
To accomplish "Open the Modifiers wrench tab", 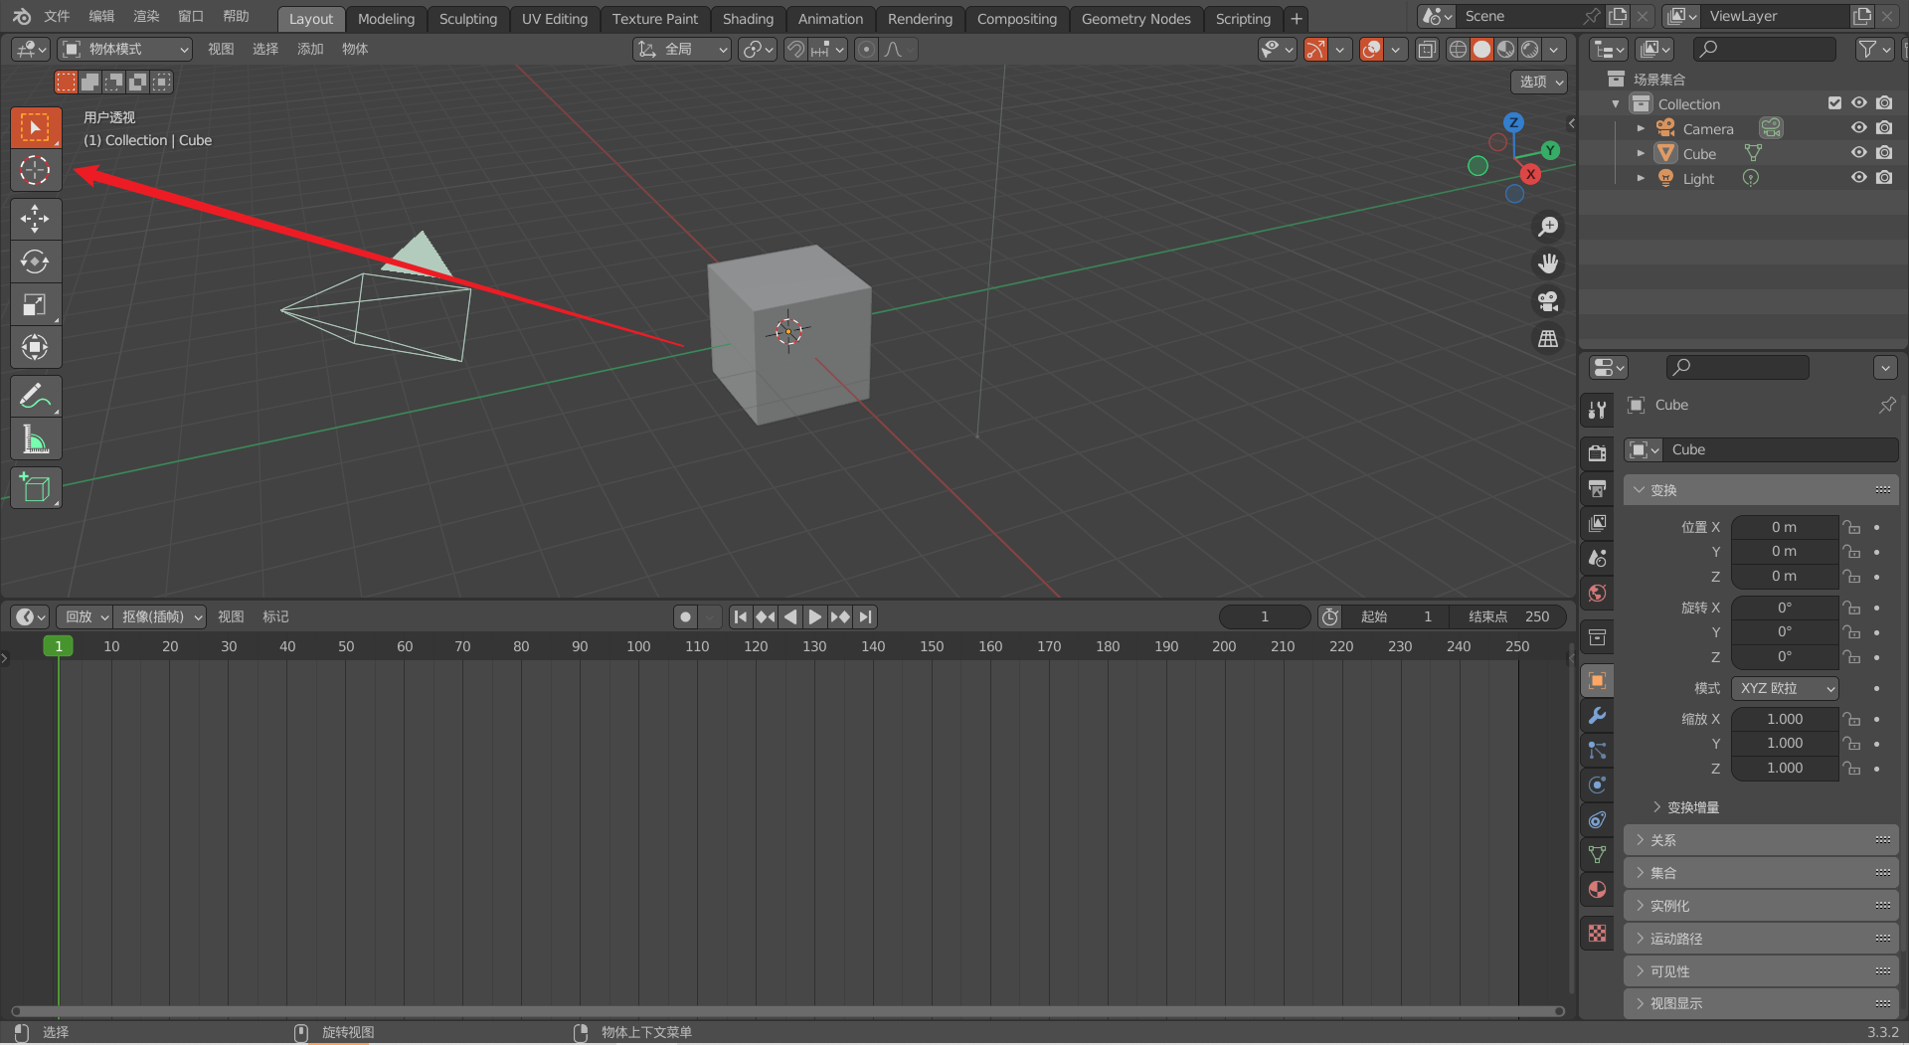I will pos(1597,715).
